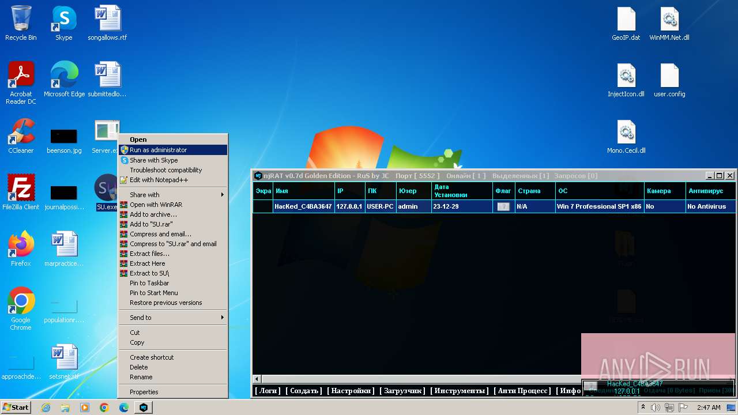Image resolution: width=738 pixels, height=415 pixels.
Task: Select Restore previous versions
Action: (173, 303)
